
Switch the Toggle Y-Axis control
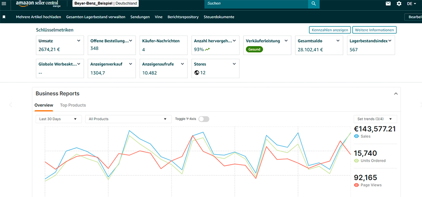204,119
